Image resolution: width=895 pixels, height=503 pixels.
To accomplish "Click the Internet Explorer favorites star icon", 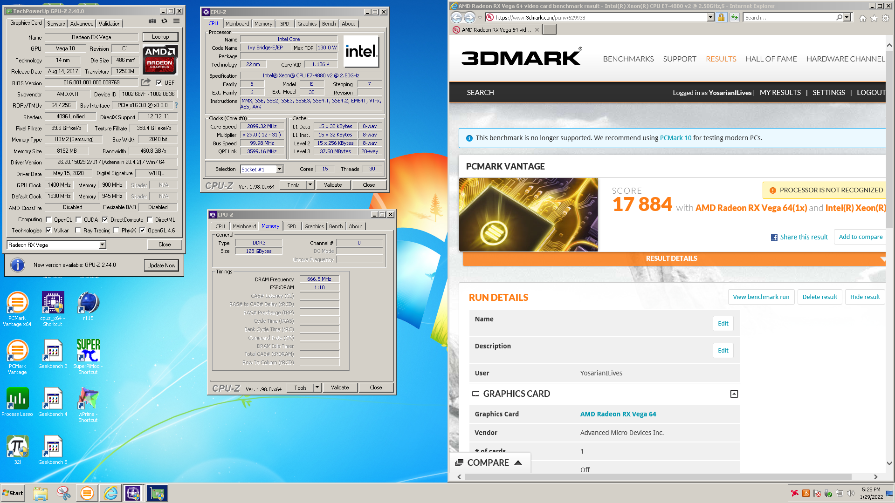I will (x=874, y=18).
